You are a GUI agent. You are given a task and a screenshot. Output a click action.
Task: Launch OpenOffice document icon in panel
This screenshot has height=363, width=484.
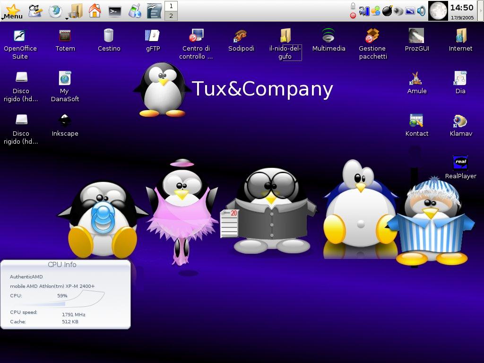[x=154, y=11]
